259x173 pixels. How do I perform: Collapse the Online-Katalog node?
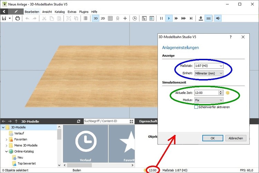pyautogui.click(x=7, y=151)
